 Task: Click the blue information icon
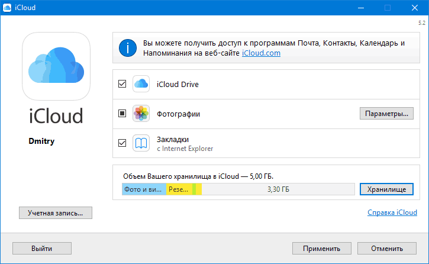pos(128,48)
